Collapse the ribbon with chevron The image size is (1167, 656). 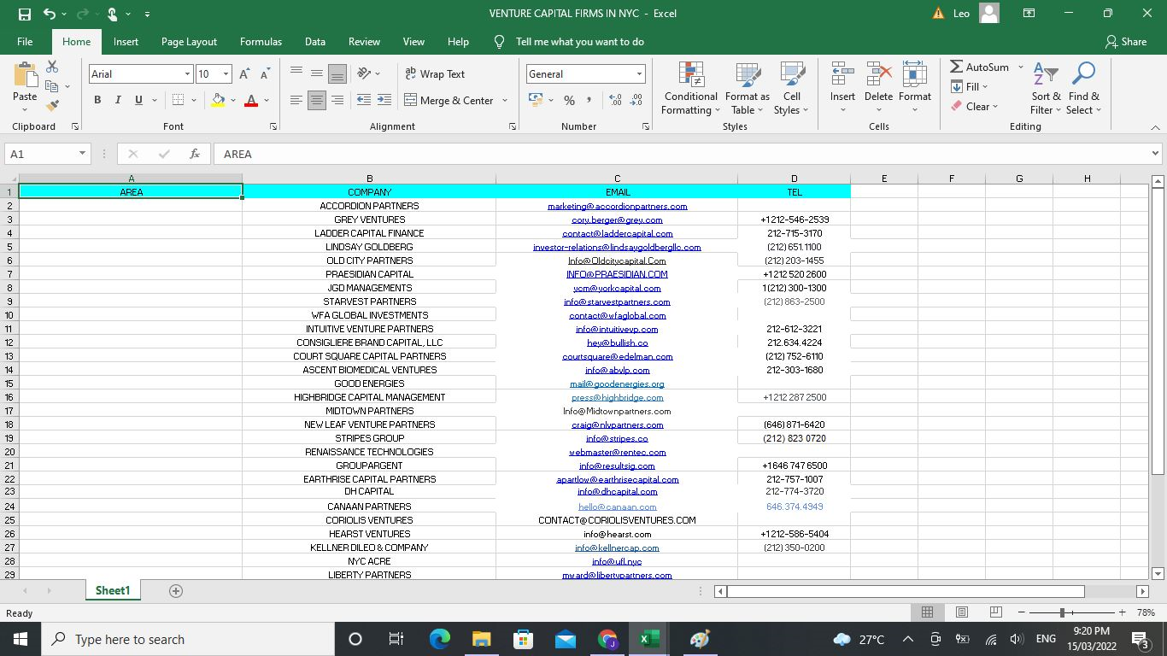pos(1155,127)
